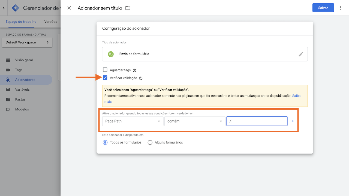The height and width of the screenshot is (196, 349).
Task: Select the Tags sidebar item
Action: [x=18, y=70]
